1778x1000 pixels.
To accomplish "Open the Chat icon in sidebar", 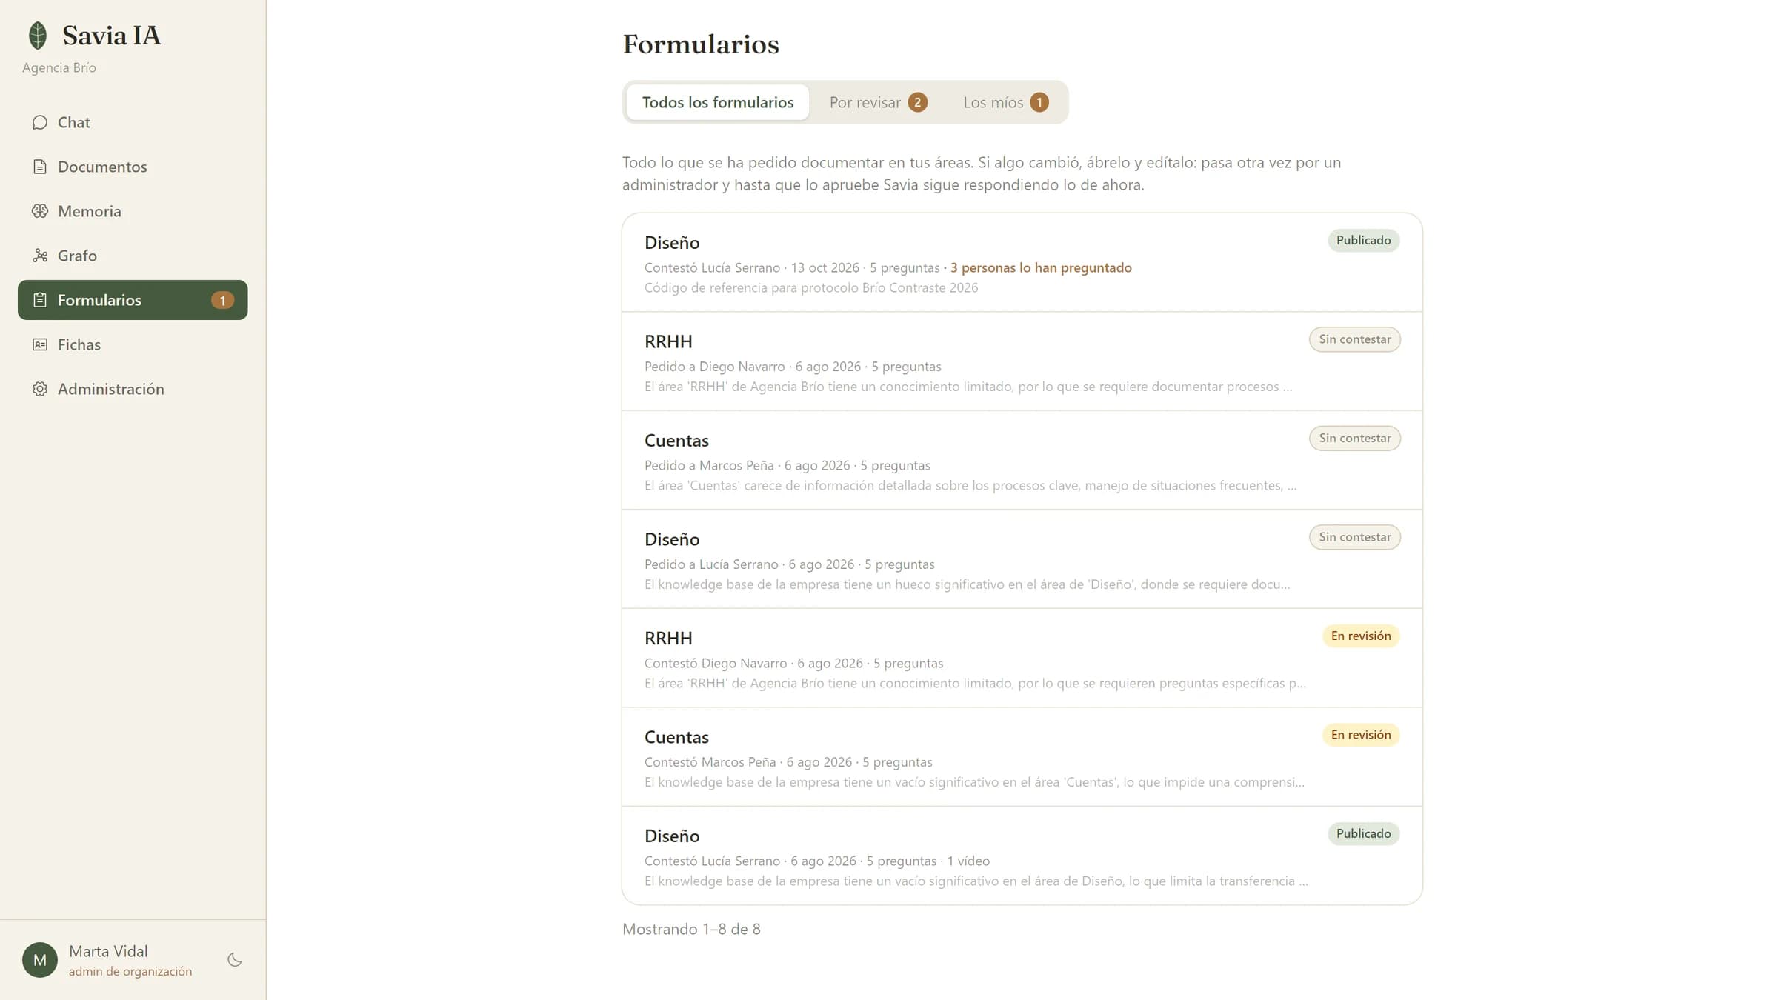I will [x=40, y=122].
